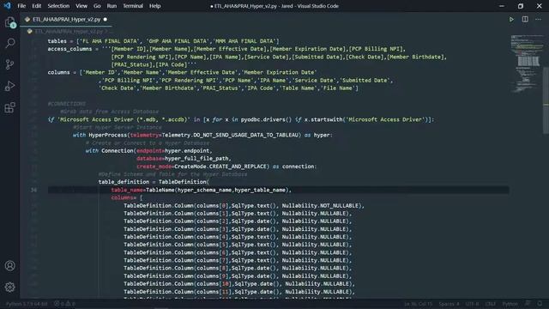Click the breadcrumb file name ETL_AHA&PRAI_Hyper_v2.py
The image size is (549, 309).
click(69, 31)
